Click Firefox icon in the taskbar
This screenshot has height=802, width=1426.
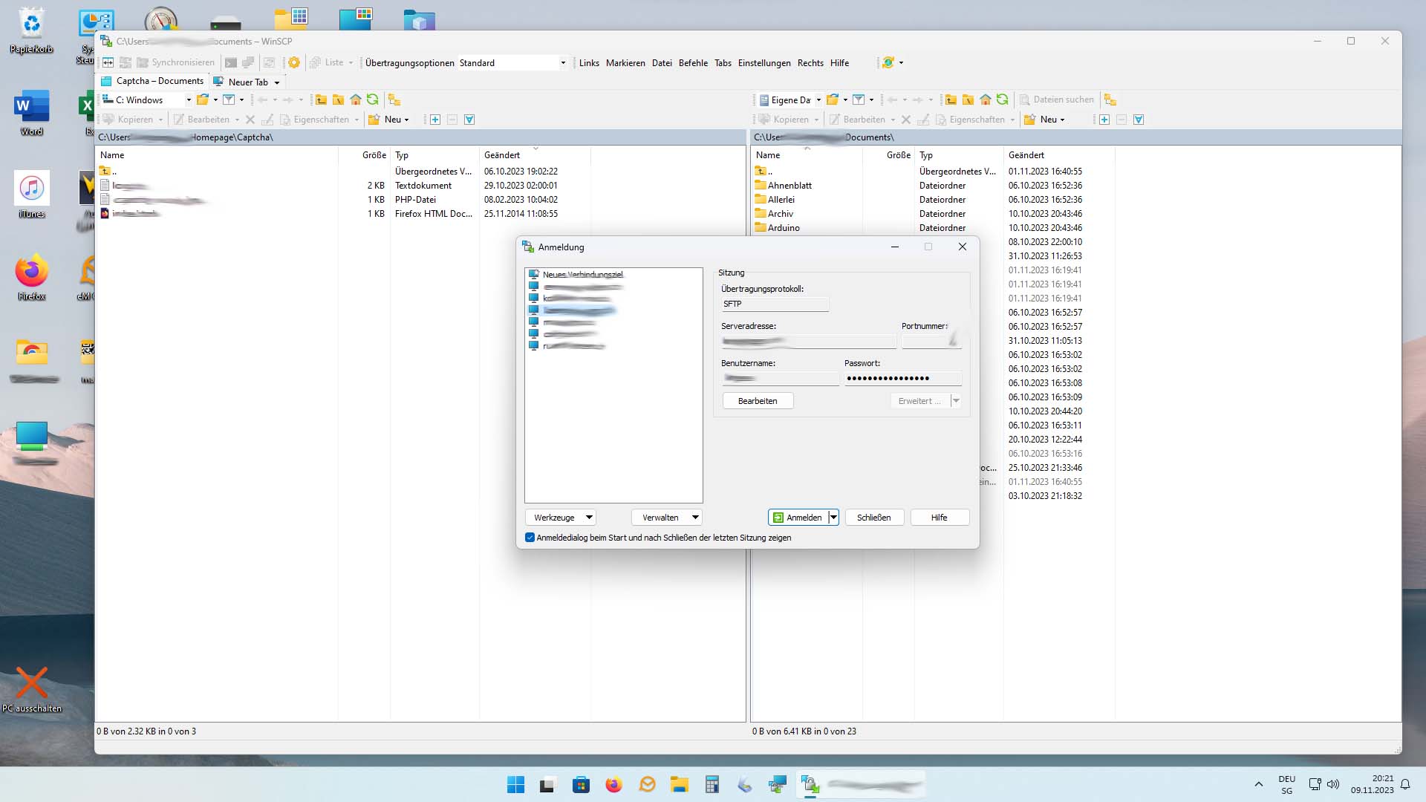613,785
